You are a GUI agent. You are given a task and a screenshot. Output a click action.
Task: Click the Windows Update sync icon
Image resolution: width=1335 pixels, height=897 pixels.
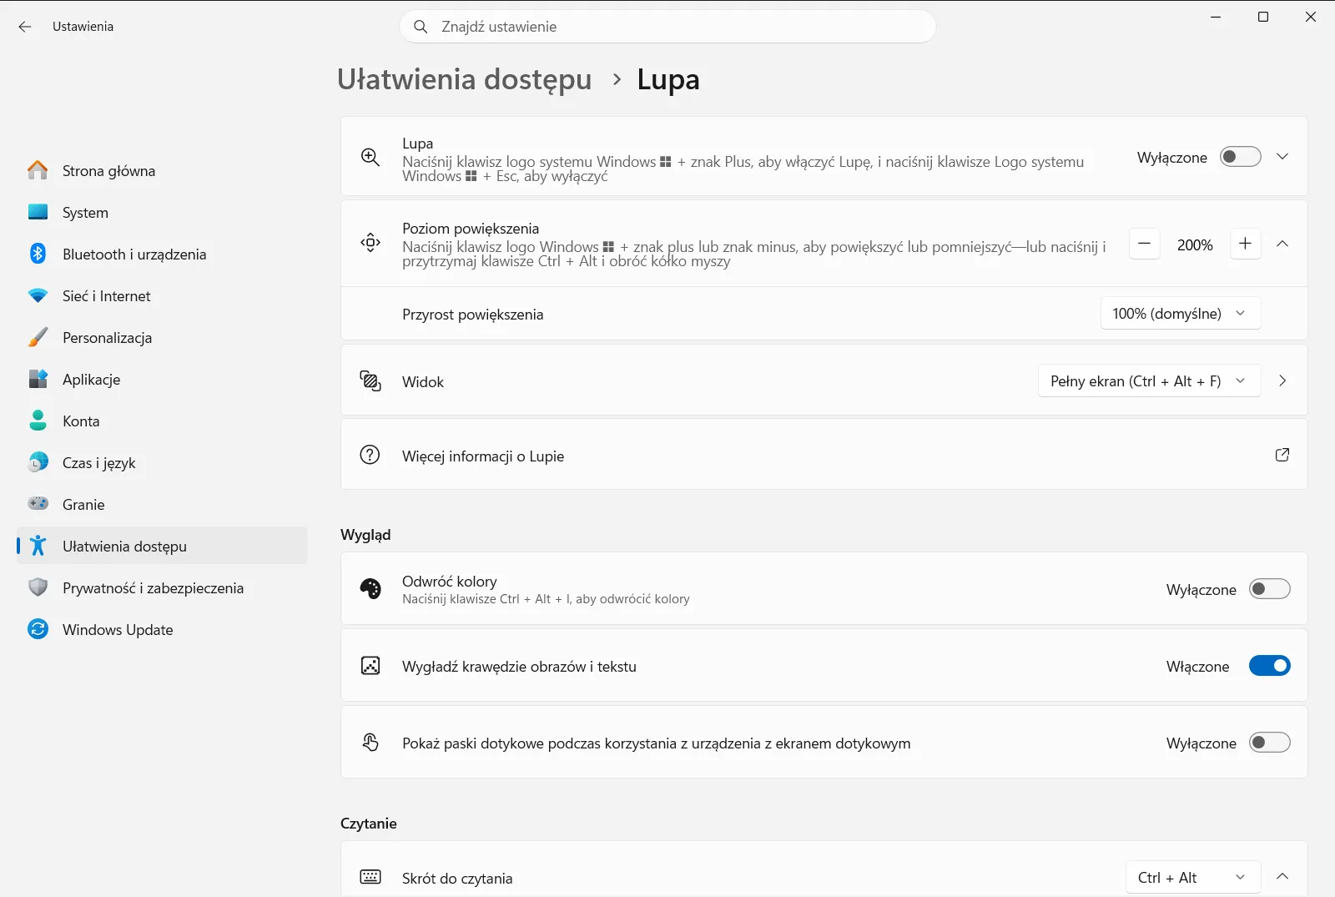tap(38, 629)
